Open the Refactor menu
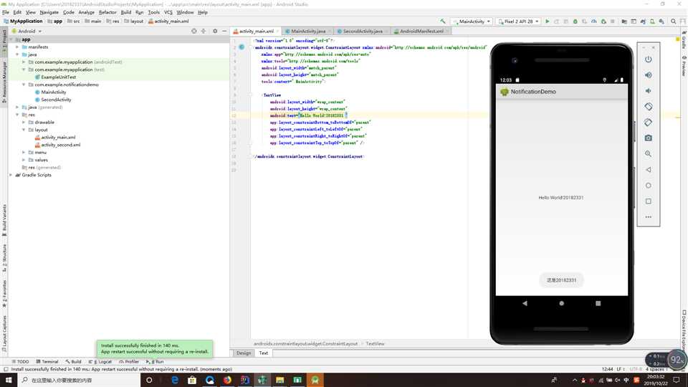This screenshot has width=688, height=387. [107, 12]
